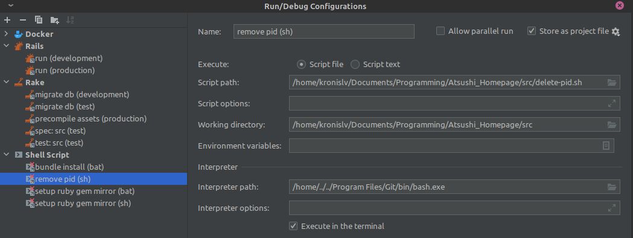
Task: Select bundle install (bat) configuration
Action: pyautogui.click(x=69, y=167)
